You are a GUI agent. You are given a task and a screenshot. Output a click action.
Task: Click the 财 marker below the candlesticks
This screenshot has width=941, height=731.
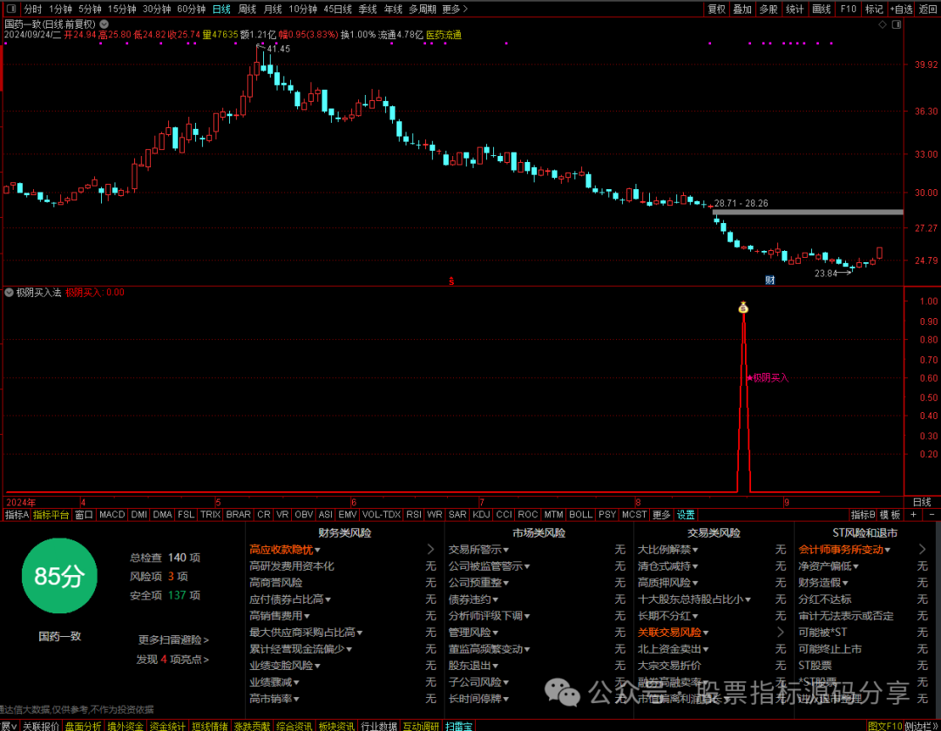[770, 281]
